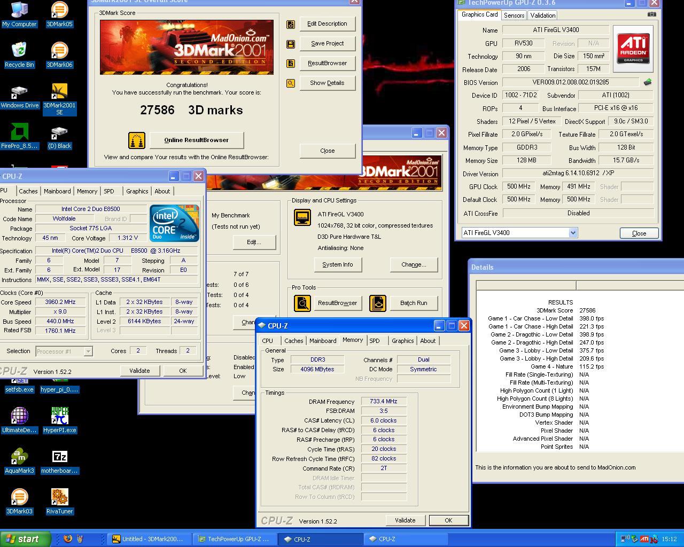Click the Pro Tools Batch Run icon
This screenshot has width=684, height=547.
click(x=377, y=303)
